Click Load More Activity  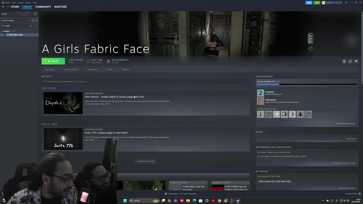(x=146, y=161)
